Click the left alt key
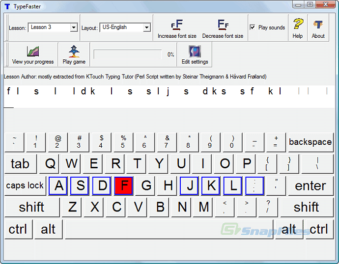 [x=49, y=229]
